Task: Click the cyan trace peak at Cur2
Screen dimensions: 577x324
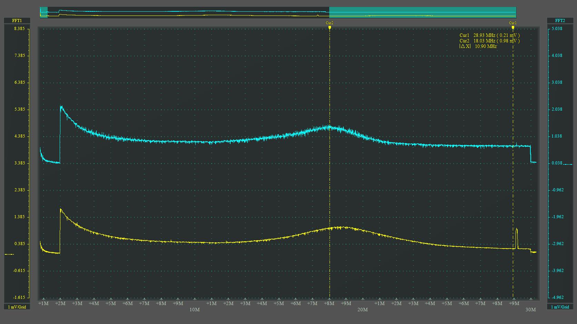Action: [330, 127]
